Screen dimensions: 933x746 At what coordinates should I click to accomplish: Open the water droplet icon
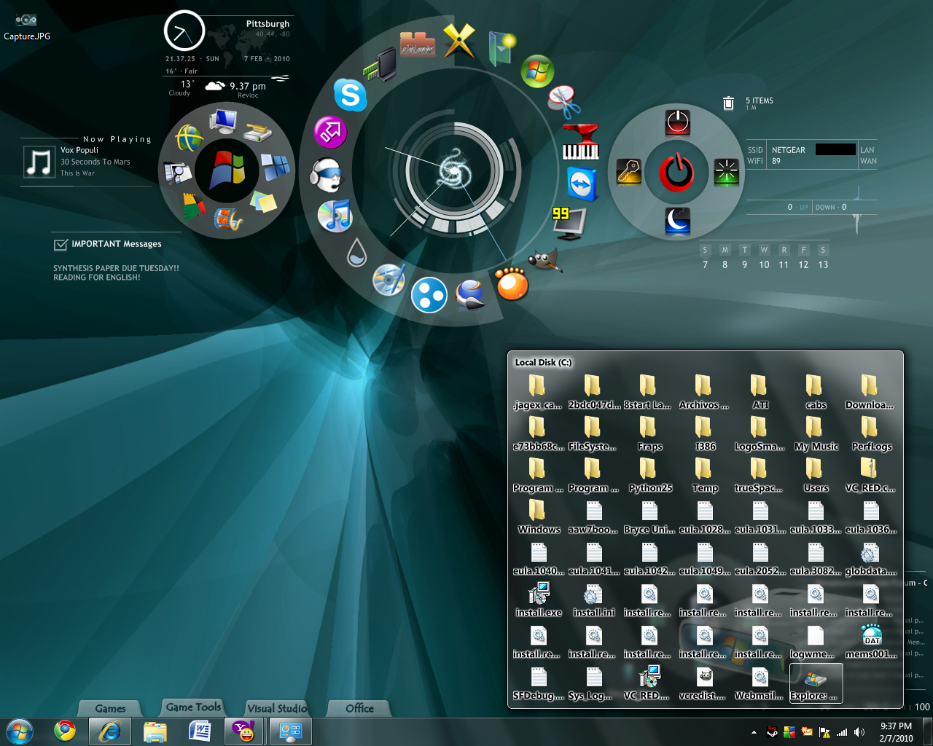pyautogui.click(x=356, y=253)
